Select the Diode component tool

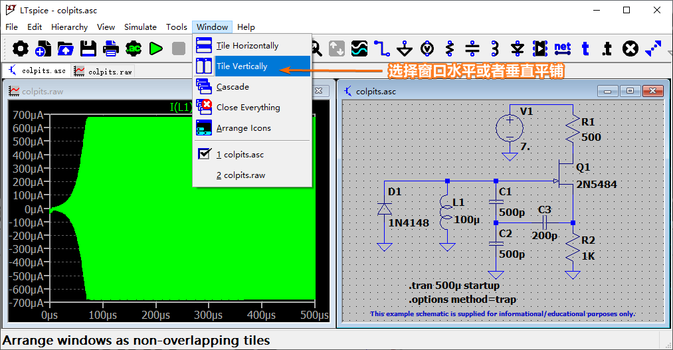(518, 48)
